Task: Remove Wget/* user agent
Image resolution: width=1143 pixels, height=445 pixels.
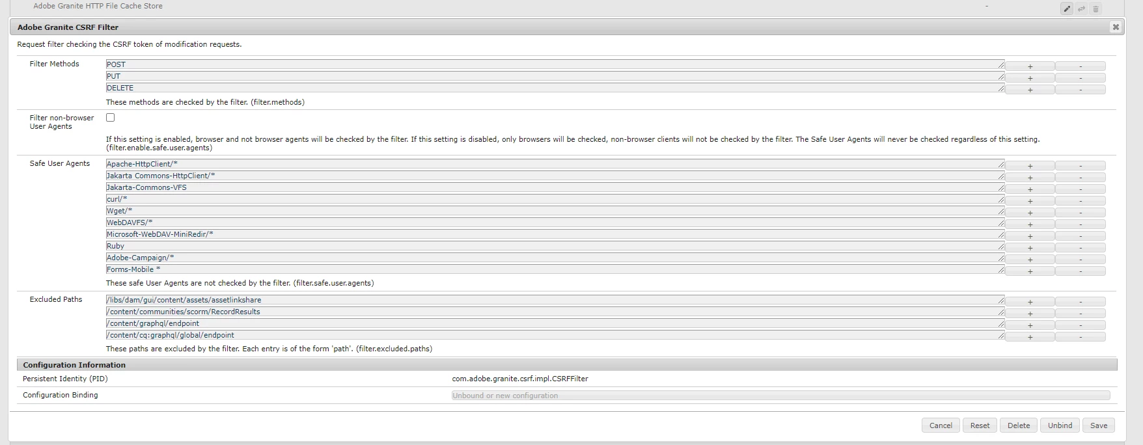Action: (x=1081, y=213)
